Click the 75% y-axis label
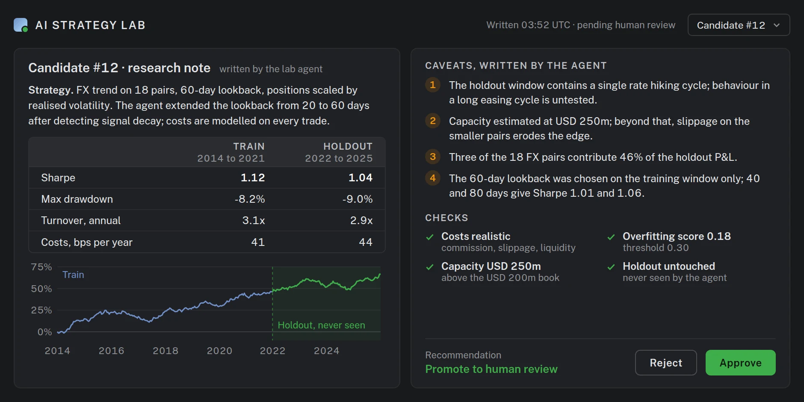Image resolution: width=804 pixels, height=402 pixels. point(41,267)
